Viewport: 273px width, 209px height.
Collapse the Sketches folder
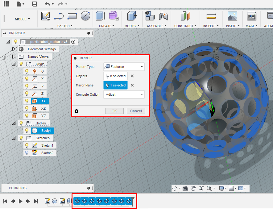pyautogui.click(x=14, y=138)
